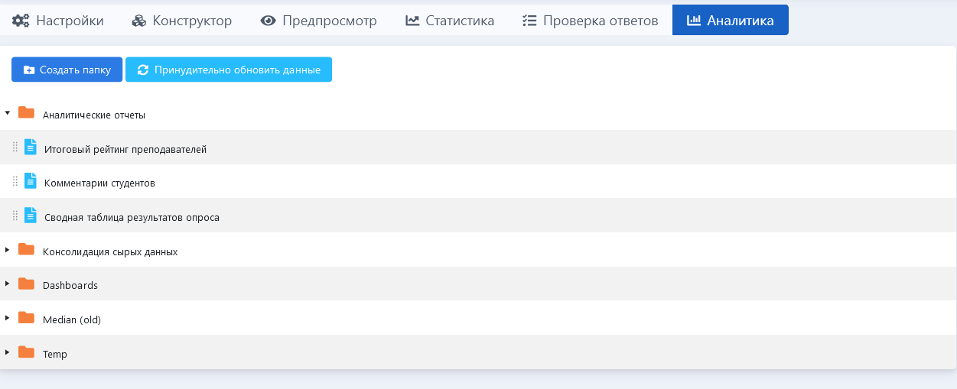957x389 pixels.
Task: Click the Median (old) folder icon
Action: [27, 318]
